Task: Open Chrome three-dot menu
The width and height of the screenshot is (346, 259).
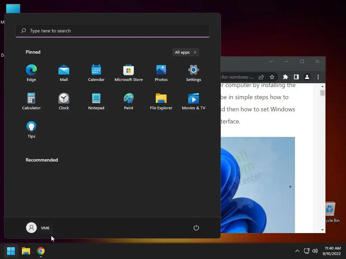Action: pos(318,77)
